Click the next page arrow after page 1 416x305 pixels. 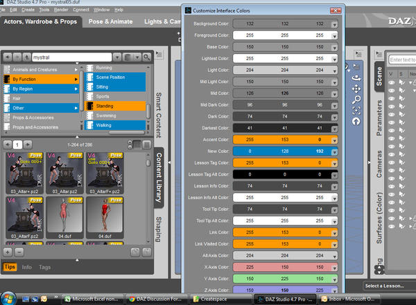coord(28,145)
